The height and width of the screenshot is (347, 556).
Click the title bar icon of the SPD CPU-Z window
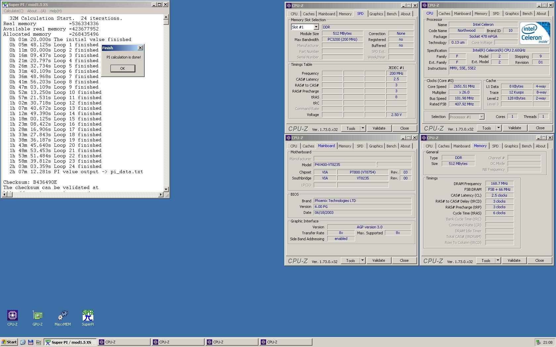pos(289,6)
